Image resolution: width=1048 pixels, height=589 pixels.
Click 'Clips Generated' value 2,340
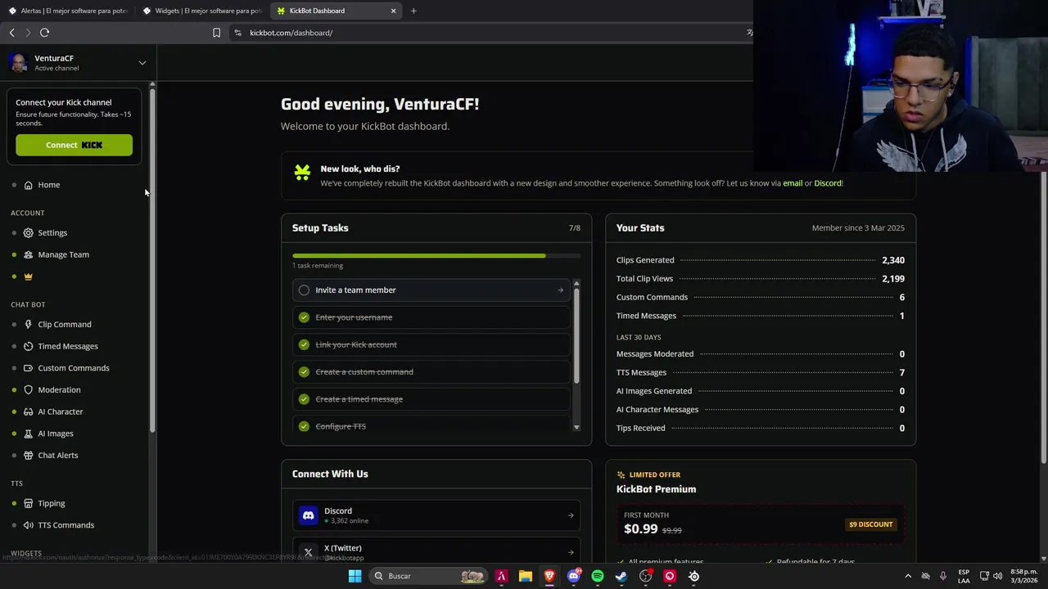tap(893, 260)
